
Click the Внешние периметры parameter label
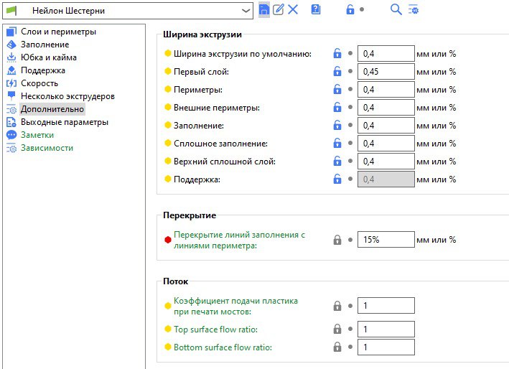[216, 108]
